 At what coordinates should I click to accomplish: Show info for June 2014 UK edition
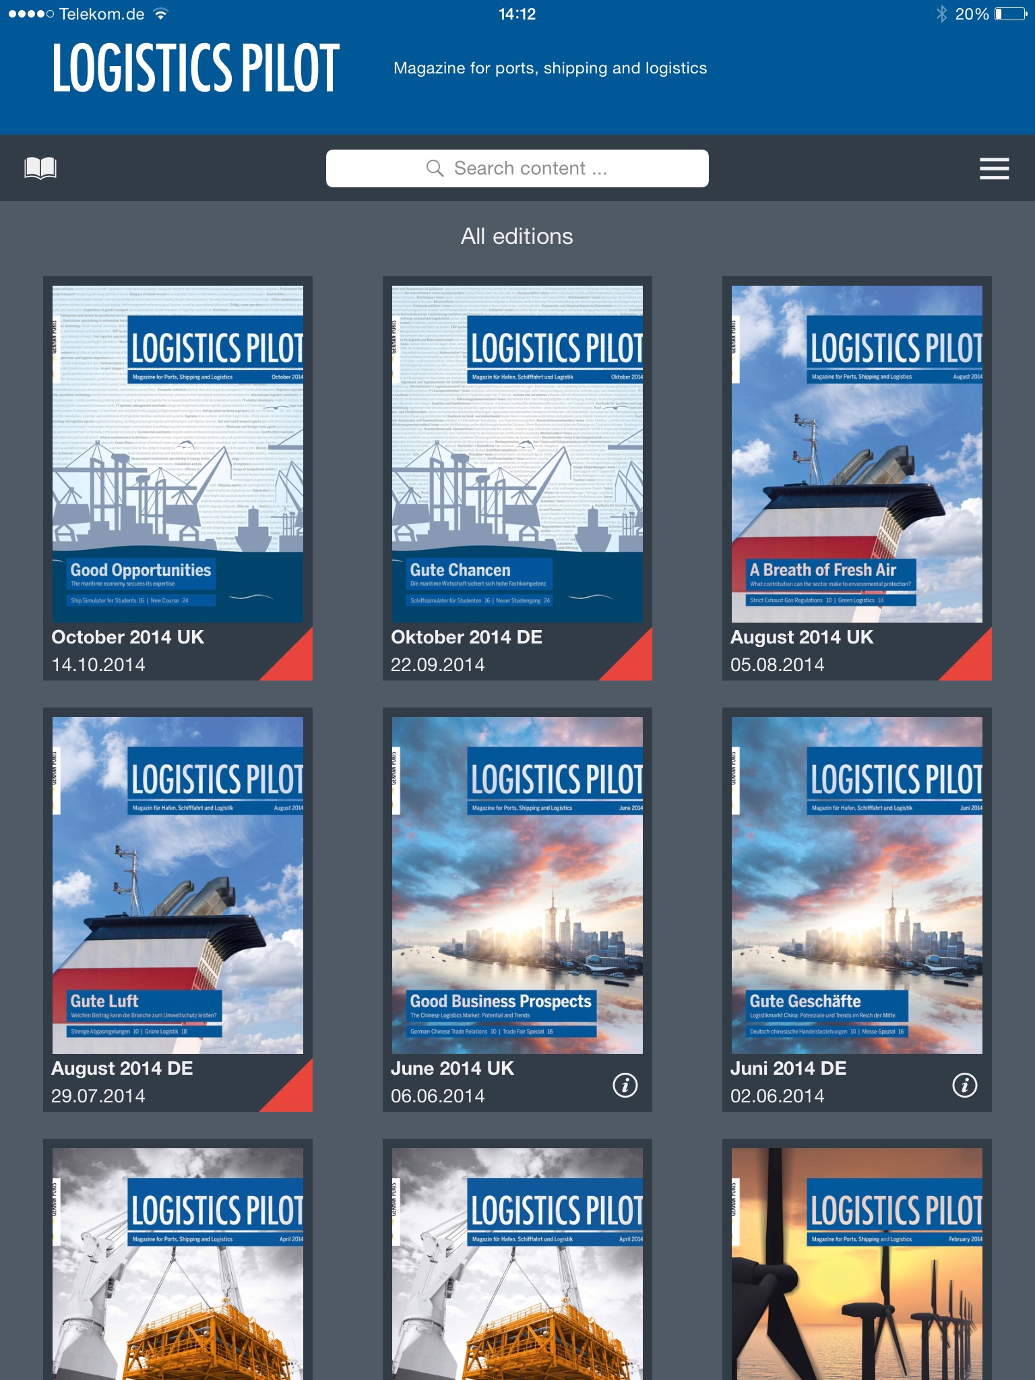tap(625, 1085)
